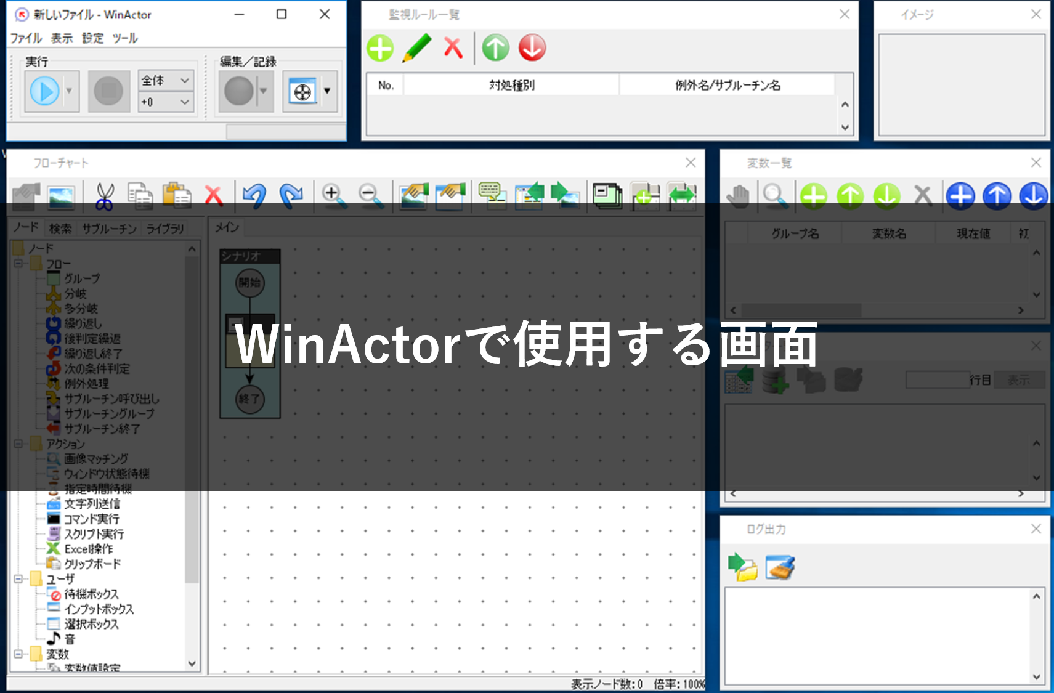
Task: Edit monitoring rule with the pencil icon
Action: 417,48
